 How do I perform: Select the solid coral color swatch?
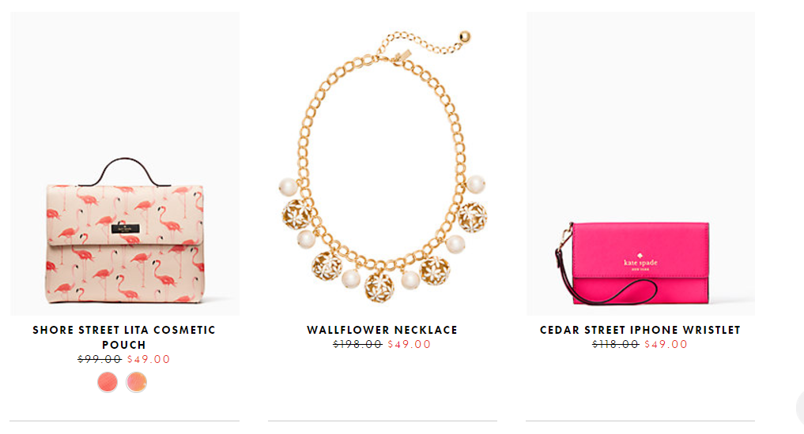108,382
